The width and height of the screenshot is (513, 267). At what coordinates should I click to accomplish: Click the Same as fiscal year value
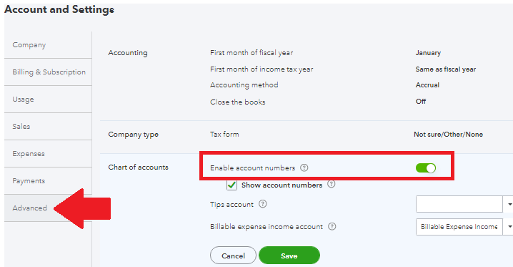(x=446, y=69)
